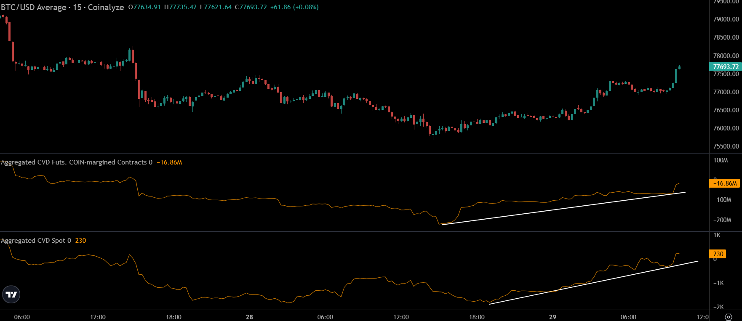
Task: Click the 1K spot CVD axis label
Action: click(717, 235)
